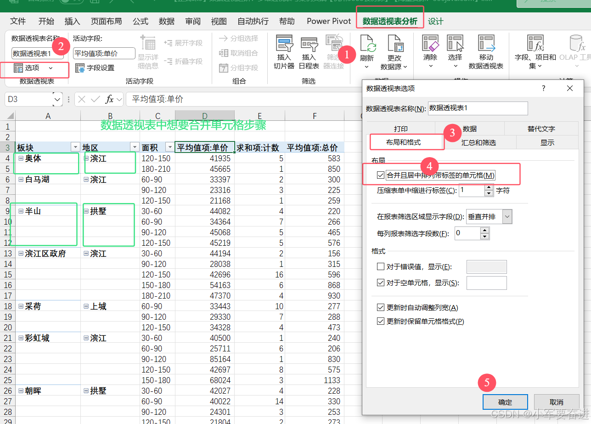Decrease 每列报表筛选字段数 spinner value
The height and width of the screenshot is (424, 591).
485,237
